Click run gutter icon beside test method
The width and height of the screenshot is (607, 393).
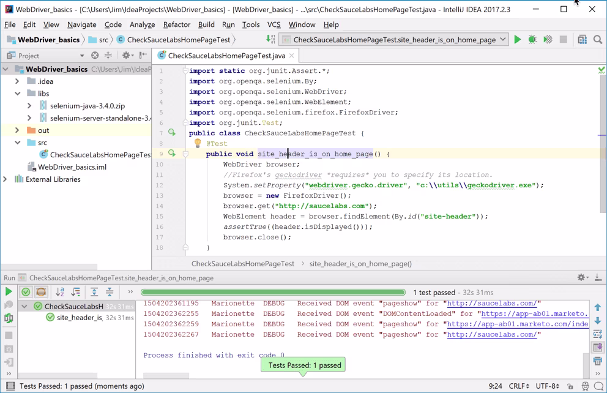[x=172, y=154]
